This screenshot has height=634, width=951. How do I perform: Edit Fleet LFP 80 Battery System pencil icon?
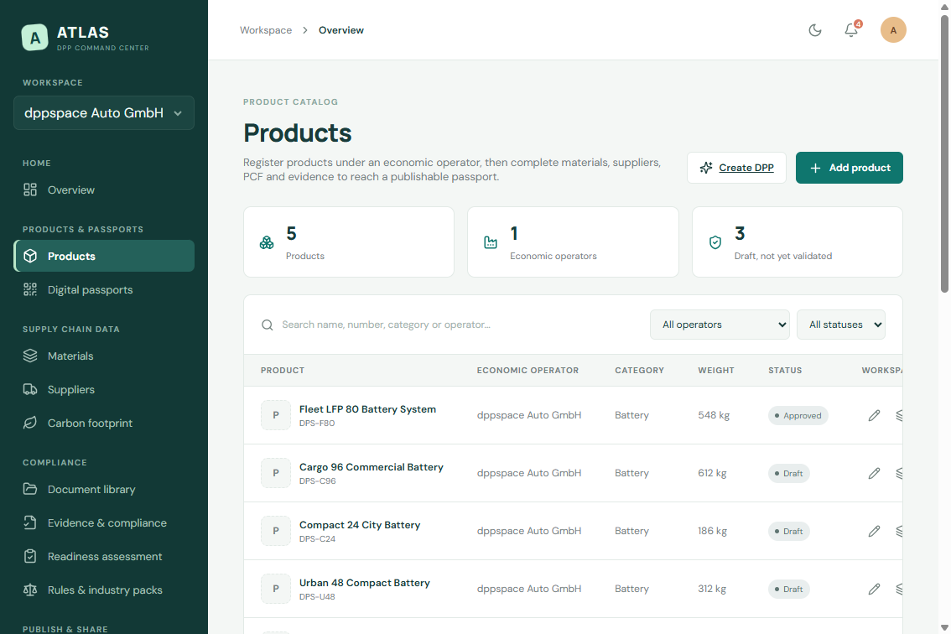pyautogui.click(x=874, y=416)
